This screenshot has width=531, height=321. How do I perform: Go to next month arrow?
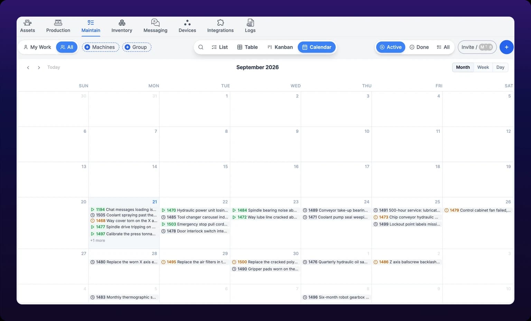pos(39,67)
